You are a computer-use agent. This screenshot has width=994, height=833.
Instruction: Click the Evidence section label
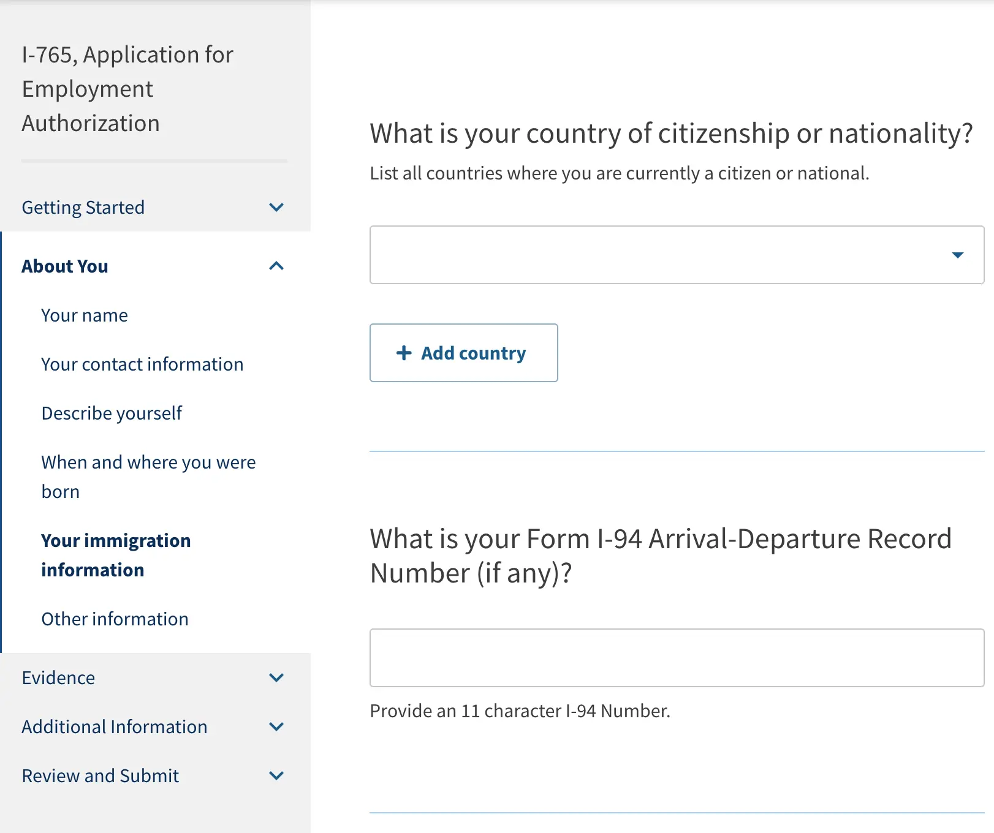tap(58, 678)
